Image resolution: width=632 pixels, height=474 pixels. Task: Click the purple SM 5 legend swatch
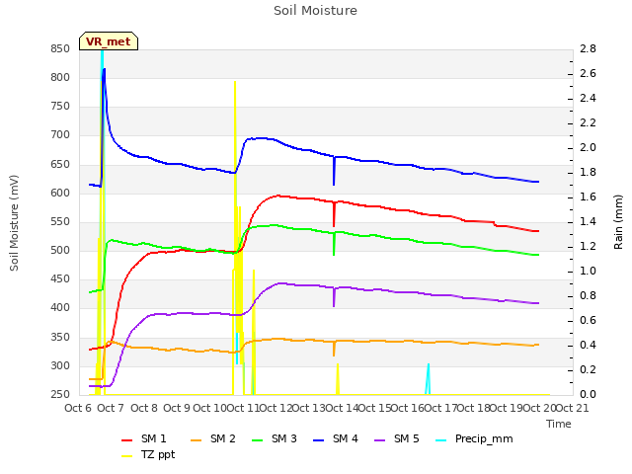click(x=379, y=440)
